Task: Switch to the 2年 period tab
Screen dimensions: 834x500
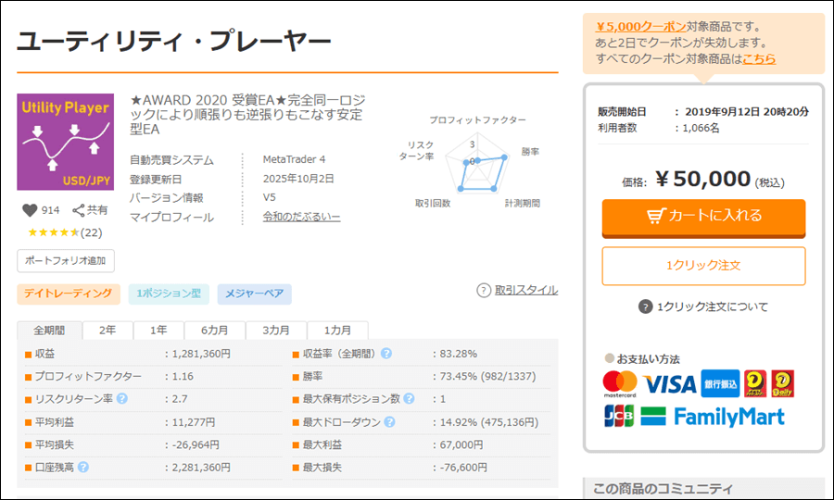Action: tap(107, 331)
